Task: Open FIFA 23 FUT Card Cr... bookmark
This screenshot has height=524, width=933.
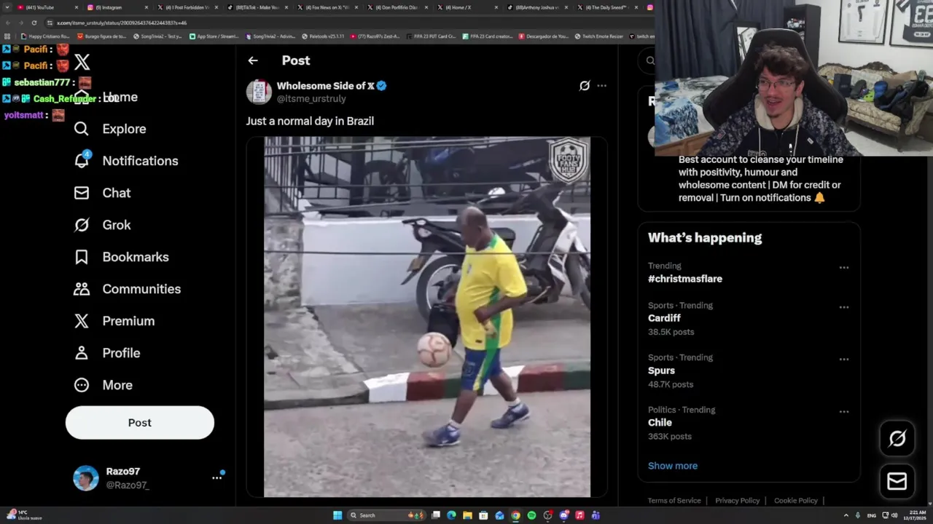Action: (432, 36)
